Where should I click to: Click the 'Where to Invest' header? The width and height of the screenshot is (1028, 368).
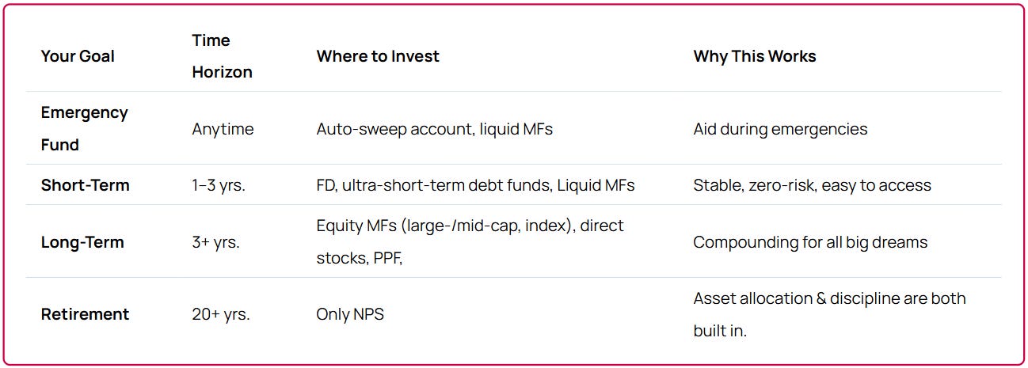point(378,56)
